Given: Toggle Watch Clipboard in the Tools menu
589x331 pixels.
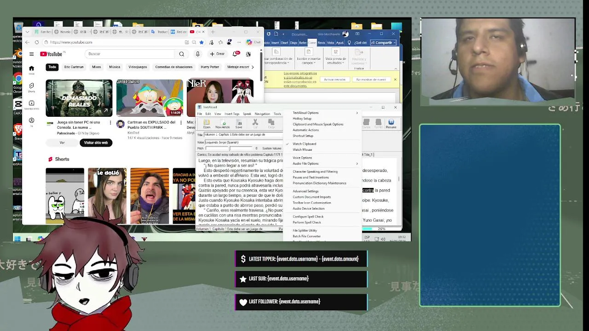Looking at the screenshot, I should 304,144.
